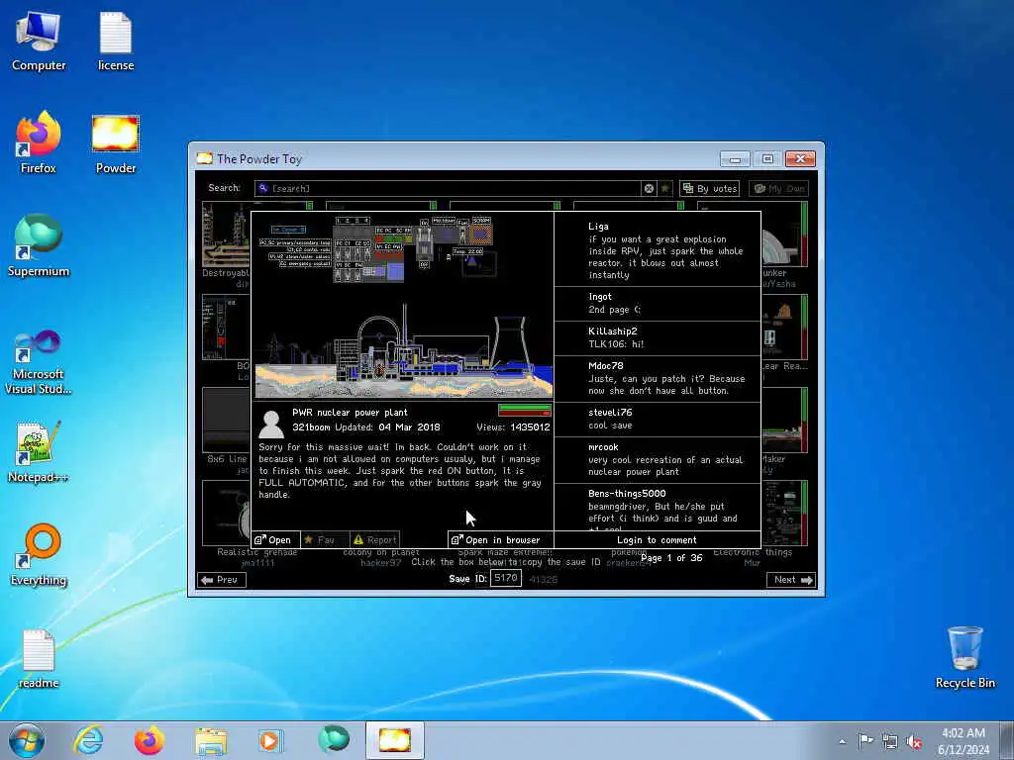Close The Powder Toy window
The width and height of the screenshot is (1014, 760).
point(800,159)
